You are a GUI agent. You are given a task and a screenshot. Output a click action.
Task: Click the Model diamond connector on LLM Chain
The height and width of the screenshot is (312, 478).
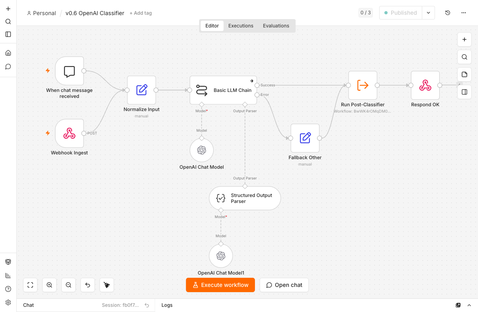[x=202, y=105]
